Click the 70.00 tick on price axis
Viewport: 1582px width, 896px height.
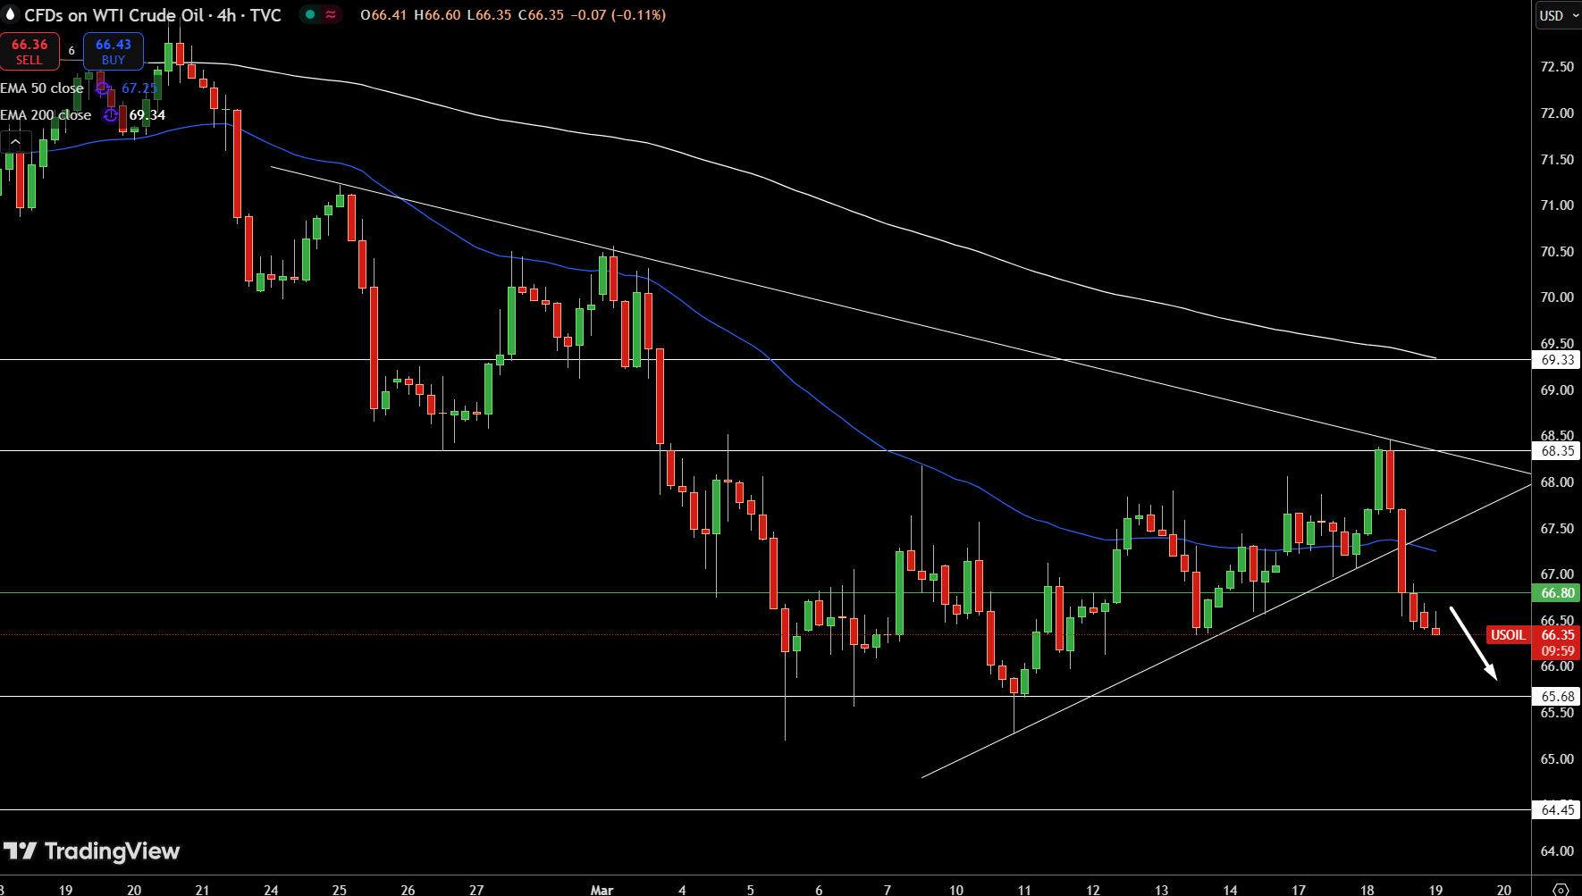coord(1557,297)
